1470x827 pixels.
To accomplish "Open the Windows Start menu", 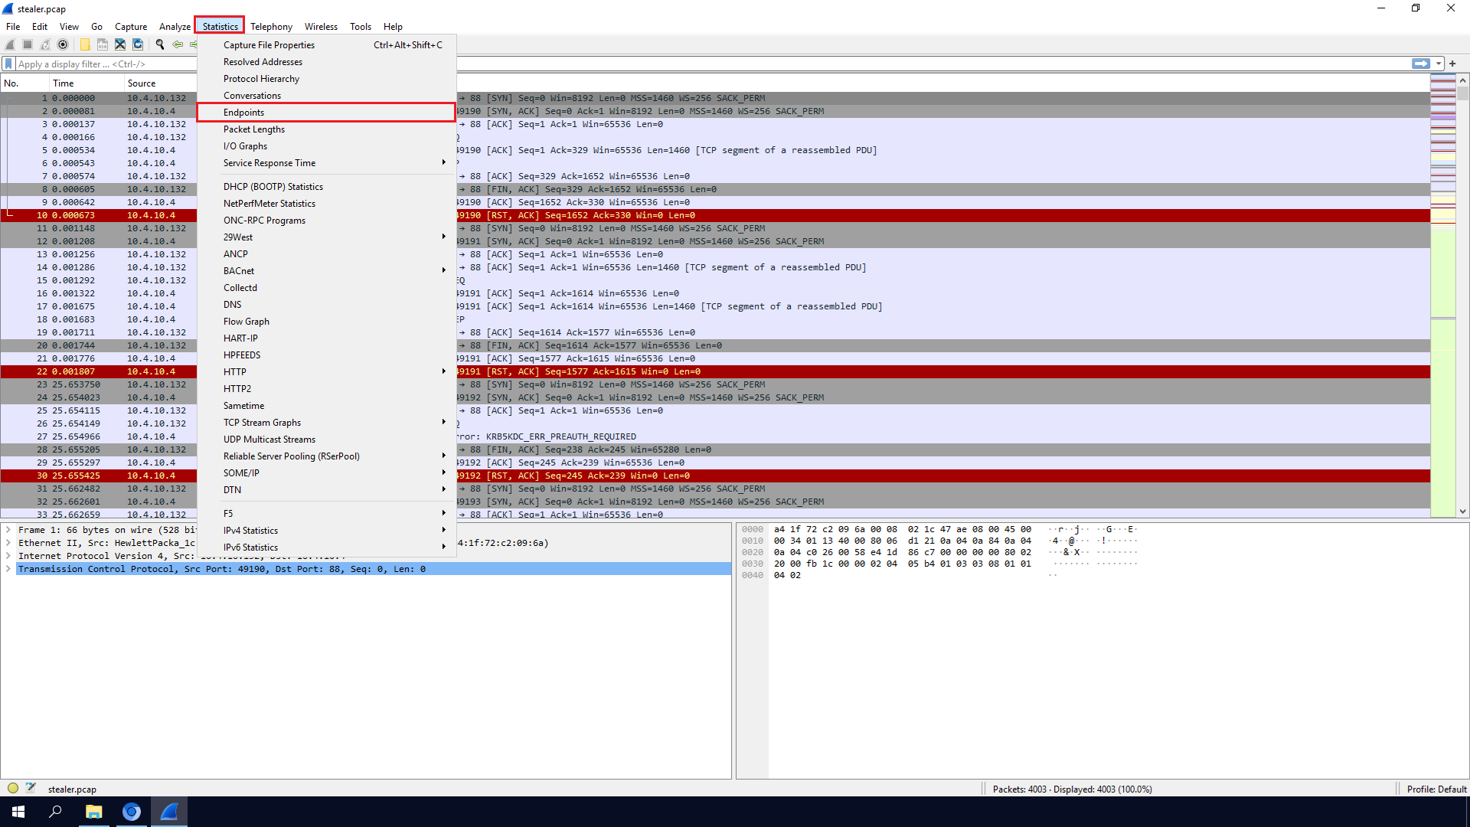I will (18, 812).
